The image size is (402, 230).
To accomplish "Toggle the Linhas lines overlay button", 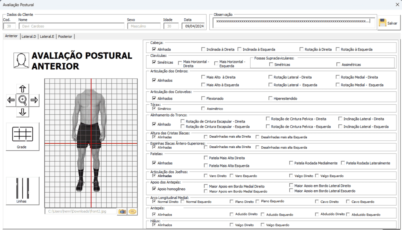I will [x=22, y=191].
